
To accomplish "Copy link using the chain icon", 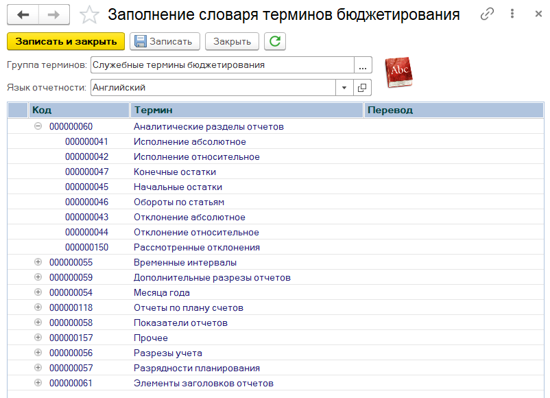I will (488, 14).
